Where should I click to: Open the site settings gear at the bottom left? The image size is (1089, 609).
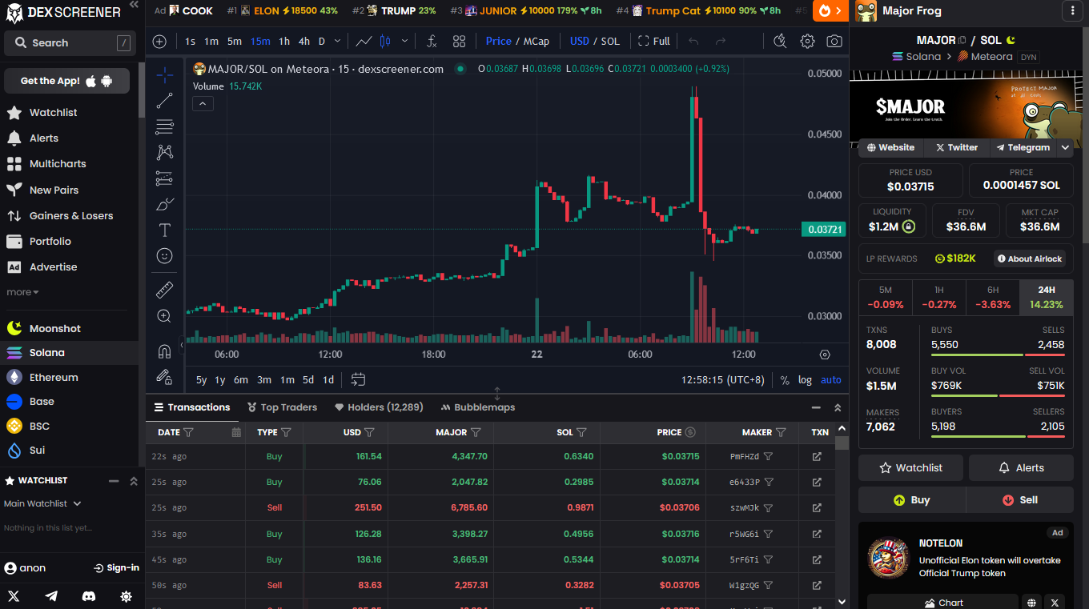pos(126,596)
